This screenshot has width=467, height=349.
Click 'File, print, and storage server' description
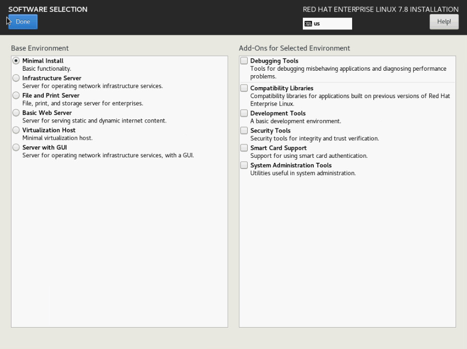click(83, 104)
